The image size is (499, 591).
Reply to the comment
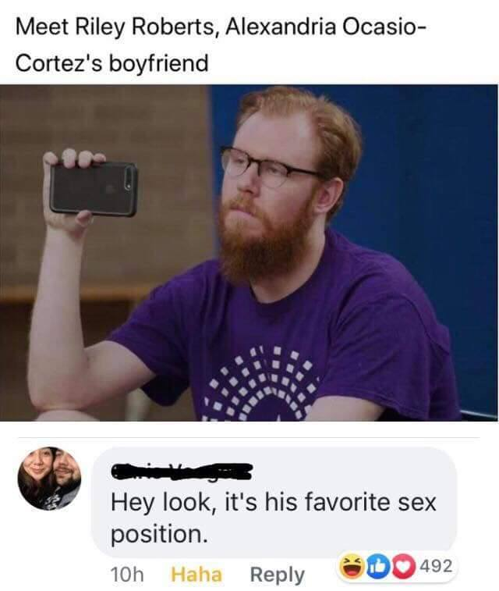click(x=277, y=575)
